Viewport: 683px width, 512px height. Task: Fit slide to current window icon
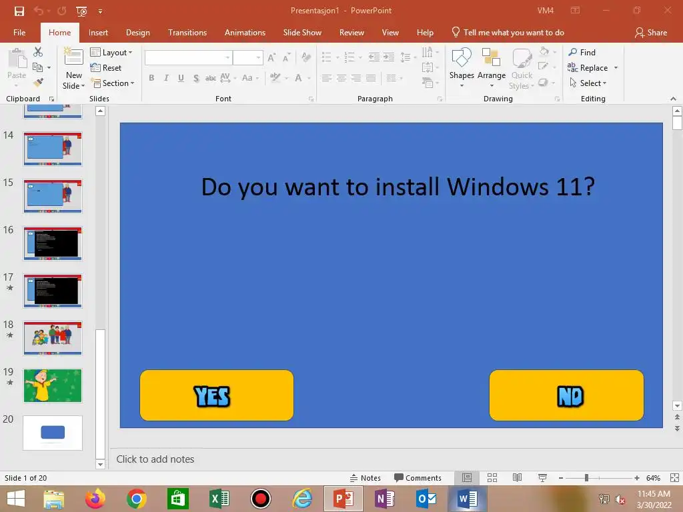pyautogui.click(x=674, y=478)
